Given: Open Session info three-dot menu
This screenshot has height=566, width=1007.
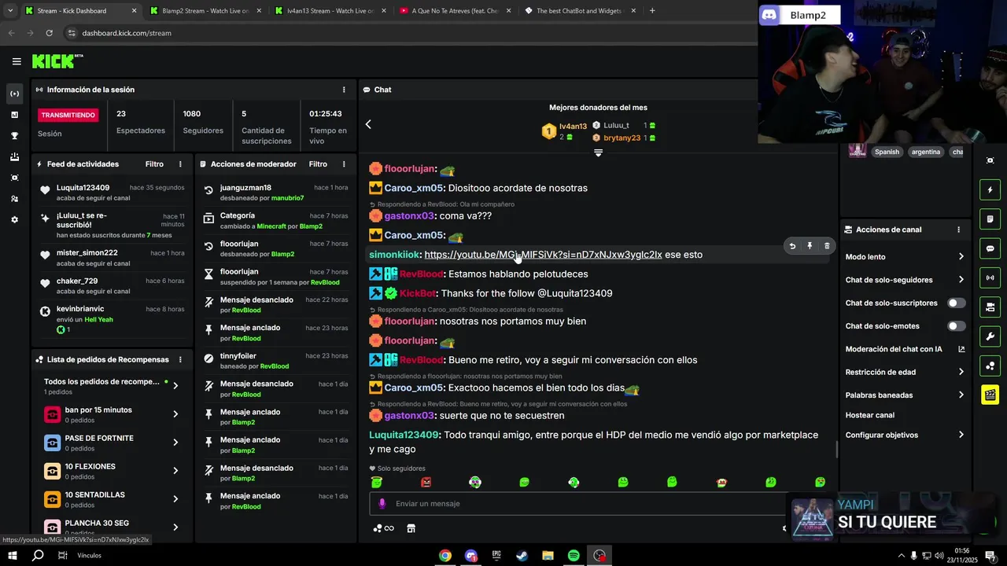Looking at the screenshot, I should [344, 90].
